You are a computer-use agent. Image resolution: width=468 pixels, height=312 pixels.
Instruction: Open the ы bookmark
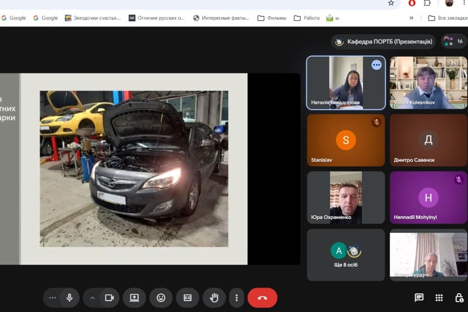(x=333, y=18)
